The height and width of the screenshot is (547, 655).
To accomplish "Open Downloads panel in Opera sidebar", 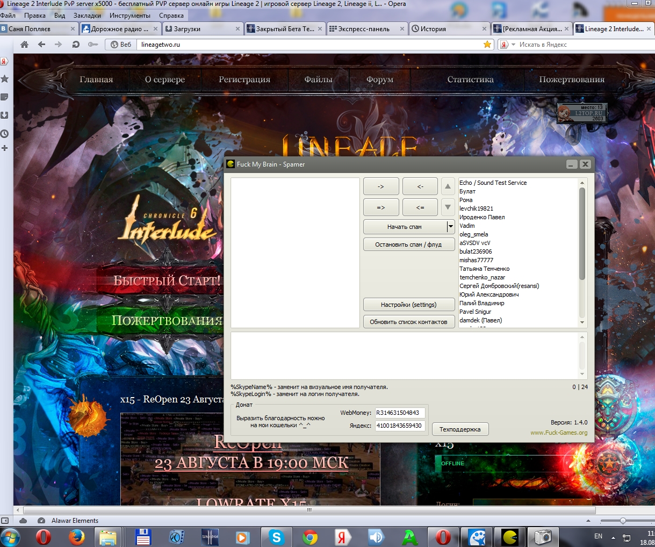I will (x=4, y=115).
